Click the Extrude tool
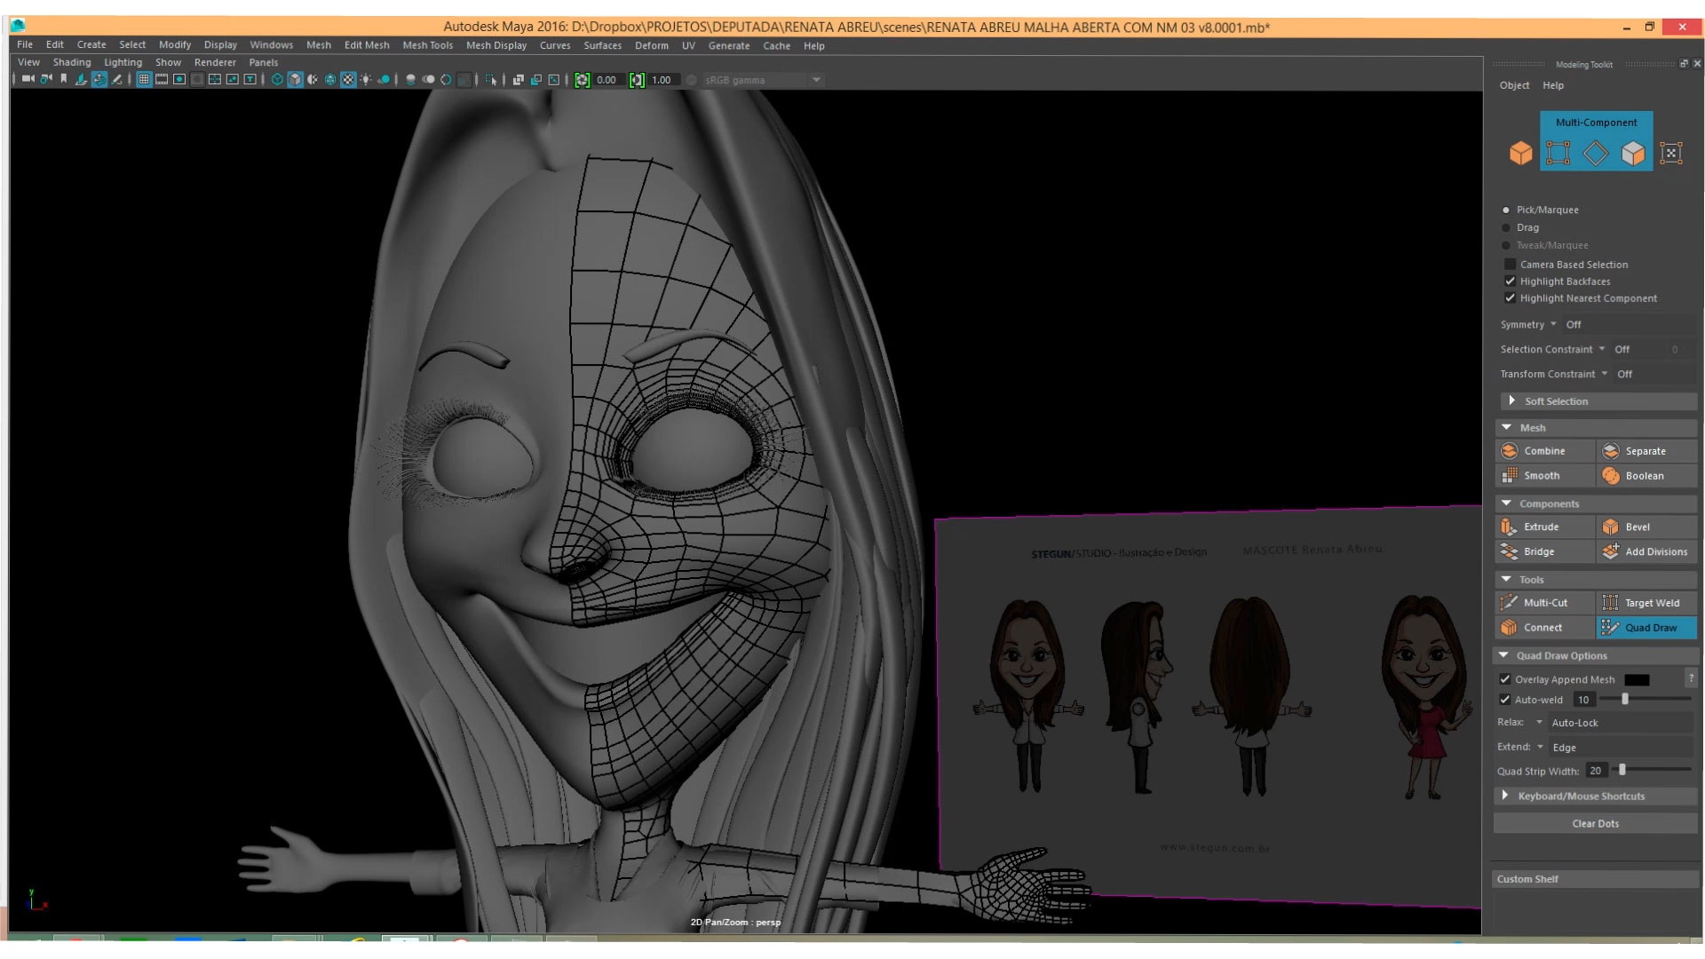1705x959 pixels. click(x=1542, y=527)
